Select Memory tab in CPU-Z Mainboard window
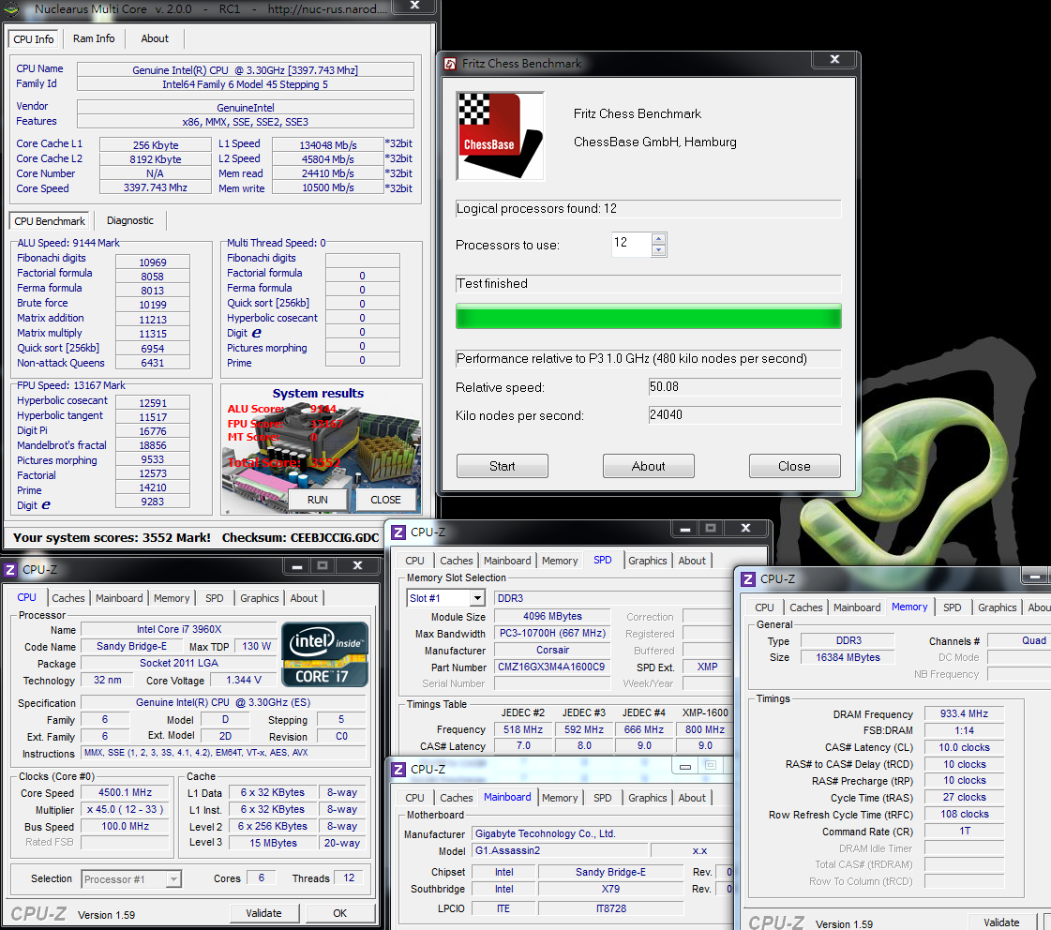 (560, 797)
